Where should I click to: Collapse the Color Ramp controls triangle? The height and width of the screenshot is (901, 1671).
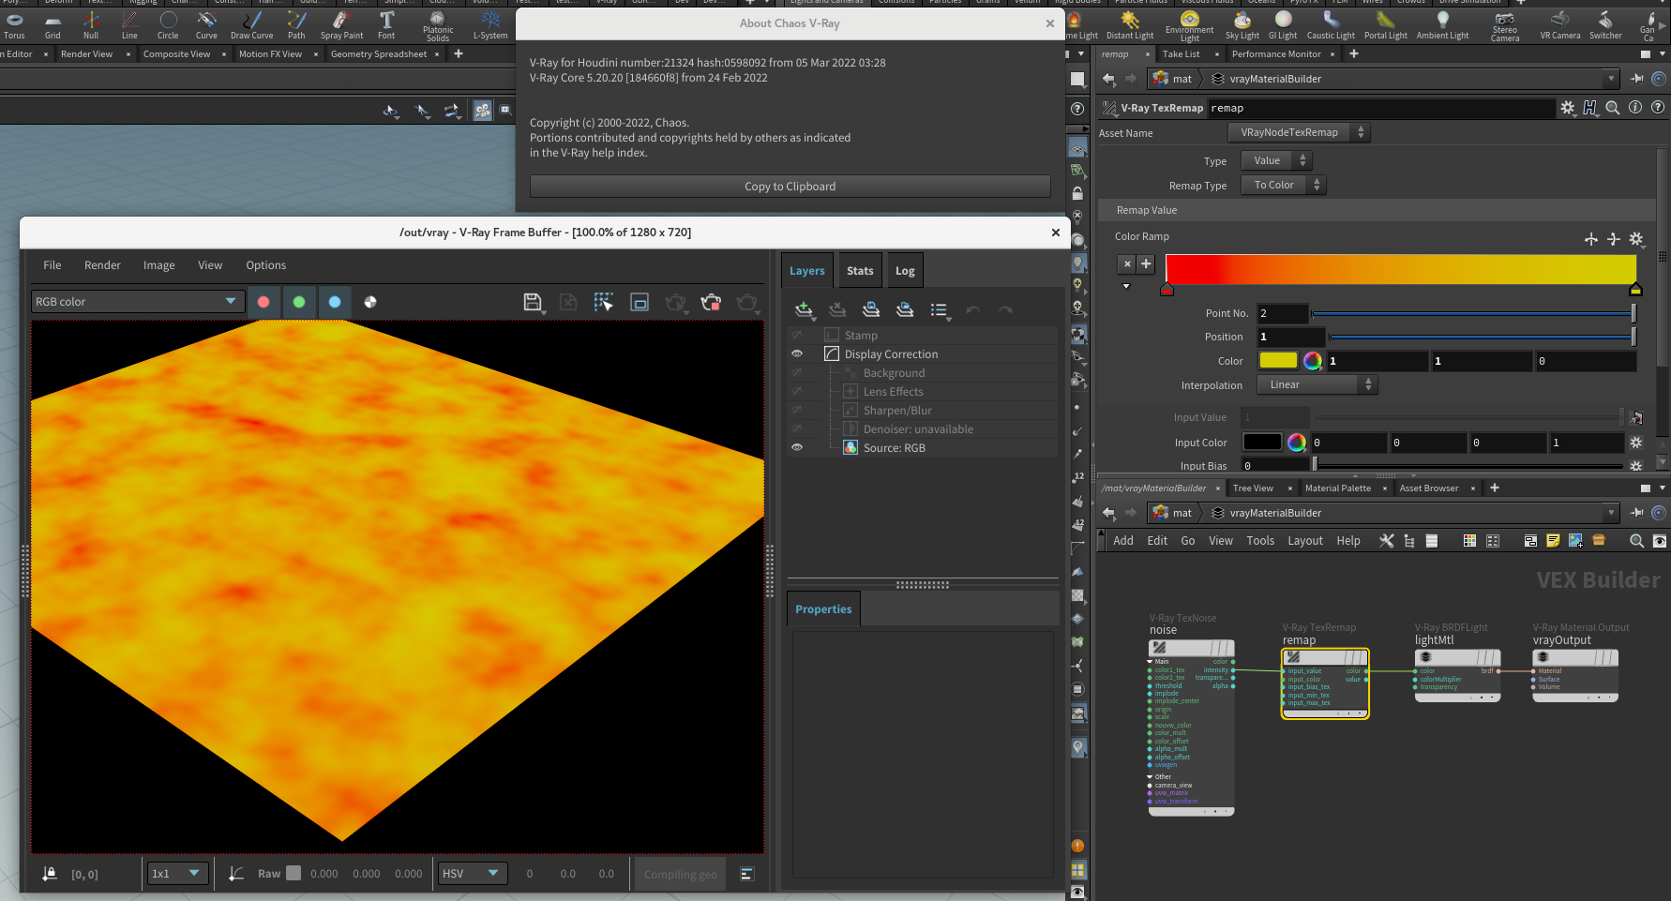(1126, 287)
